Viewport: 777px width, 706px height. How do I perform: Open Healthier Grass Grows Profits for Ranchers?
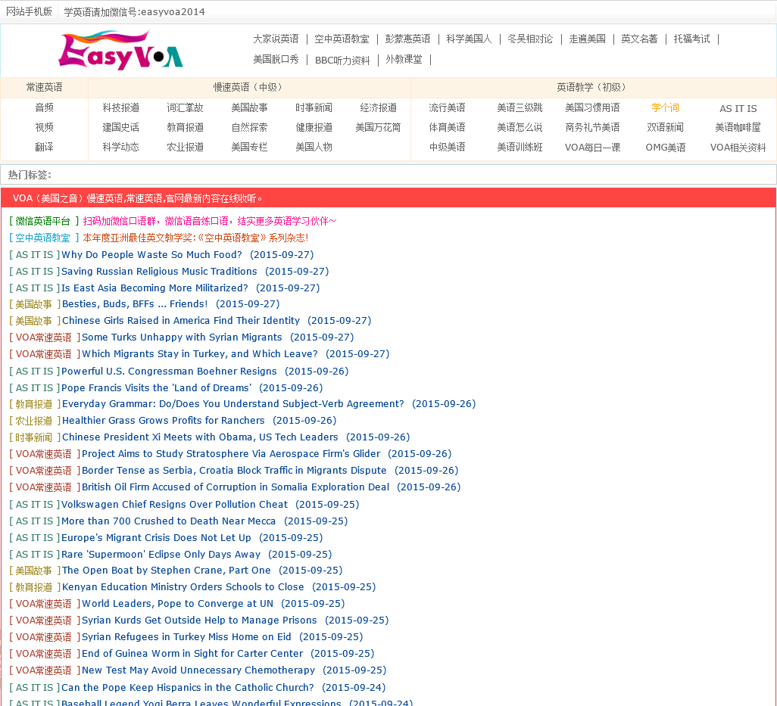pyautogui.click(x=164, y=420)
